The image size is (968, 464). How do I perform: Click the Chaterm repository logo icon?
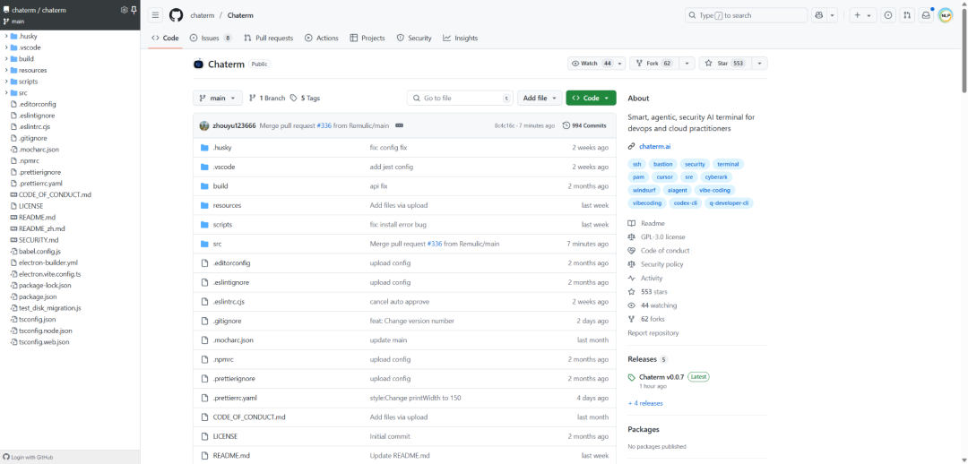pos(198,64)
